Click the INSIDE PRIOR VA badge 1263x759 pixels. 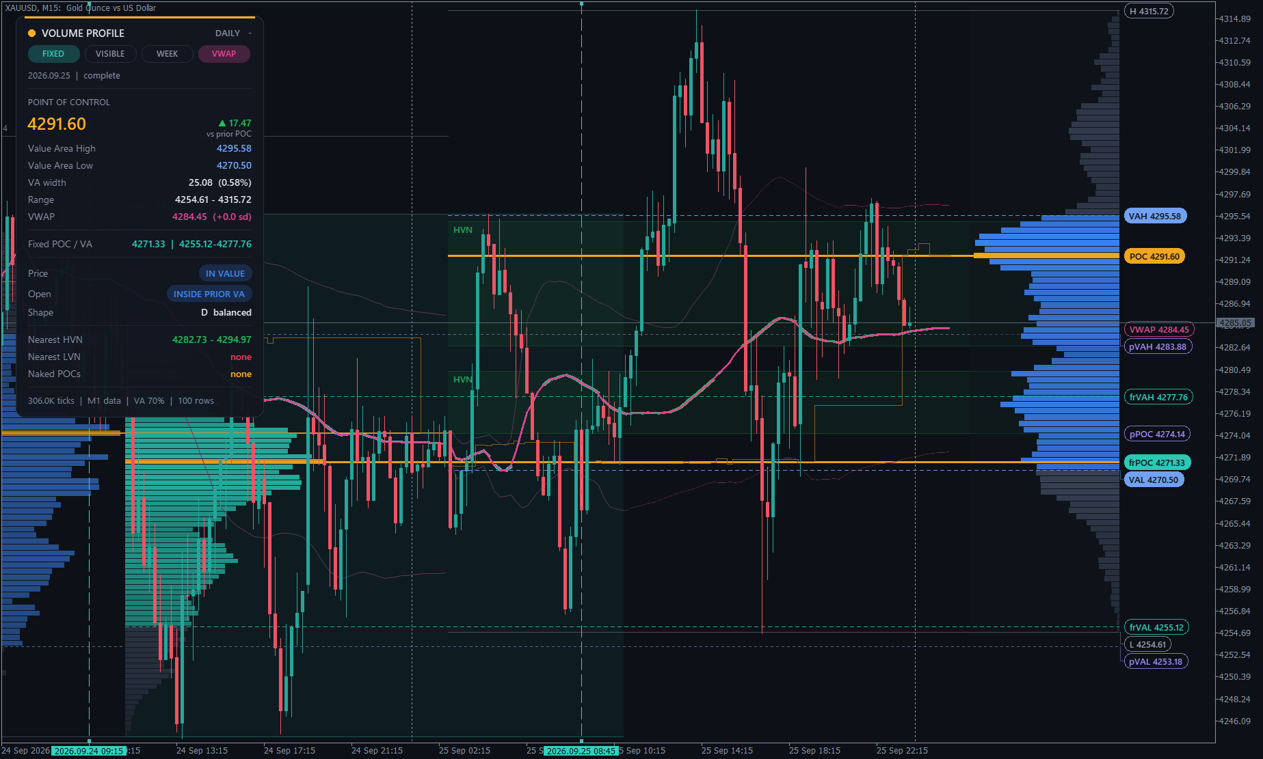coord(209,294)
